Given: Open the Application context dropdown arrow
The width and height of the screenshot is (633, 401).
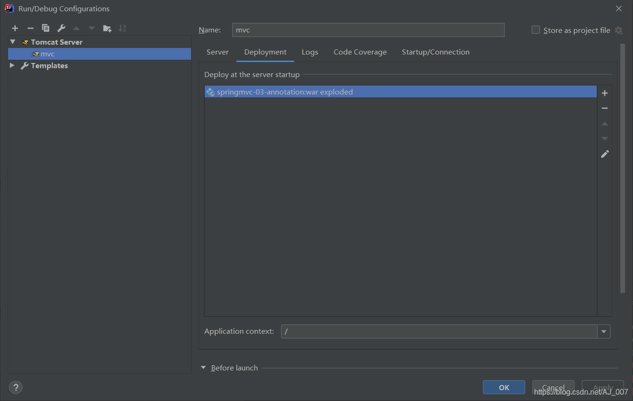Looking at the screenshot, I should pyautogui.click(x=604, y=331).
